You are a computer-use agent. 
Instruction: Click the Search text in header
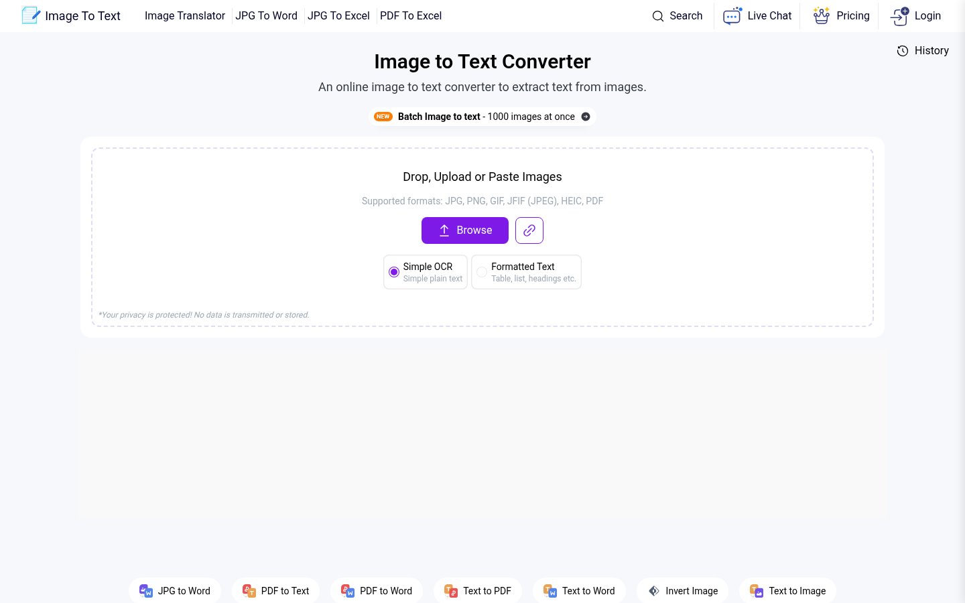tap(686, 16)
